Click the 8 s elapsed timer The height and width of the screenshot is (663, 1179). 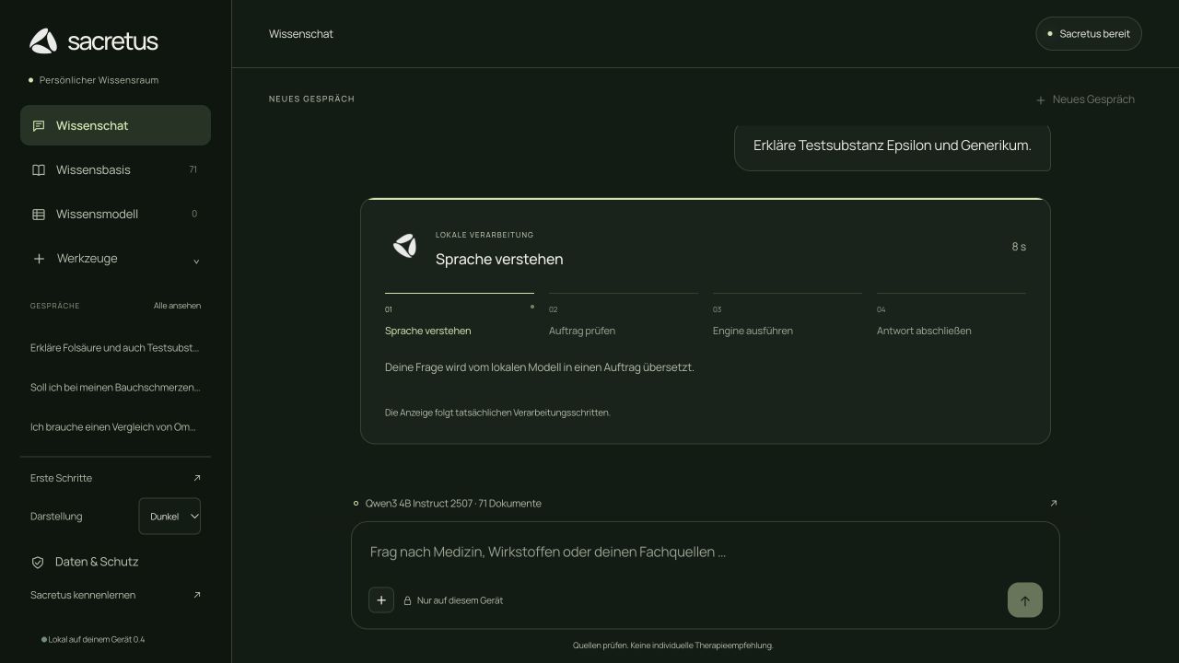(1019, 247)
